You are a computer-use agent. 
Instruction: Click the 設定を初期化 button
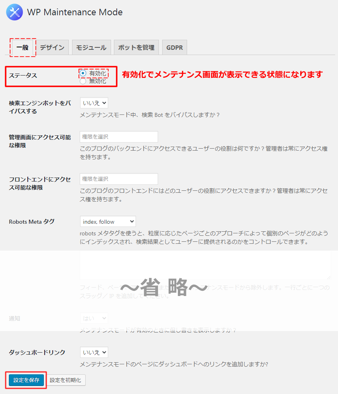pyautogui.click(x=66, y=380)
